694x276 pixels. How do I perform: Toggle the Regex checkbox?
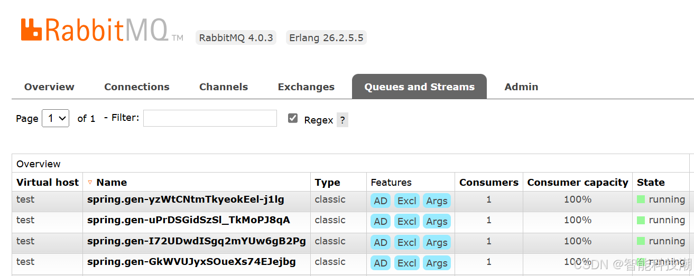293,118
